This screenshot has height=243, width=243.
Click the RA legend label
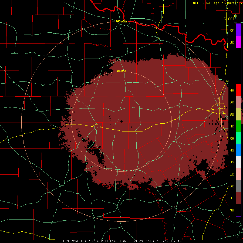tap(232, 139)
